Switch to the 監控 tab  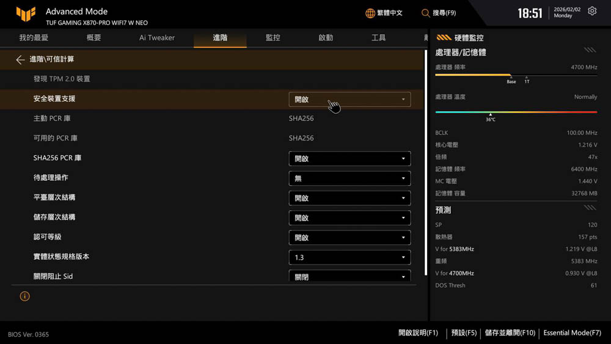[273, 38]
